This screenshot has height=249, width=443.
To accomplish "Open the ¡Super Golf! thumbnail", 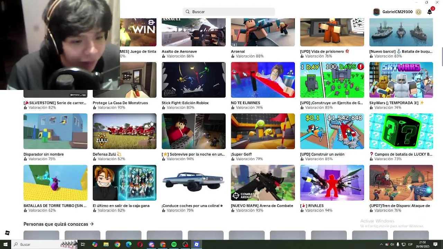I will pos(263,131).
